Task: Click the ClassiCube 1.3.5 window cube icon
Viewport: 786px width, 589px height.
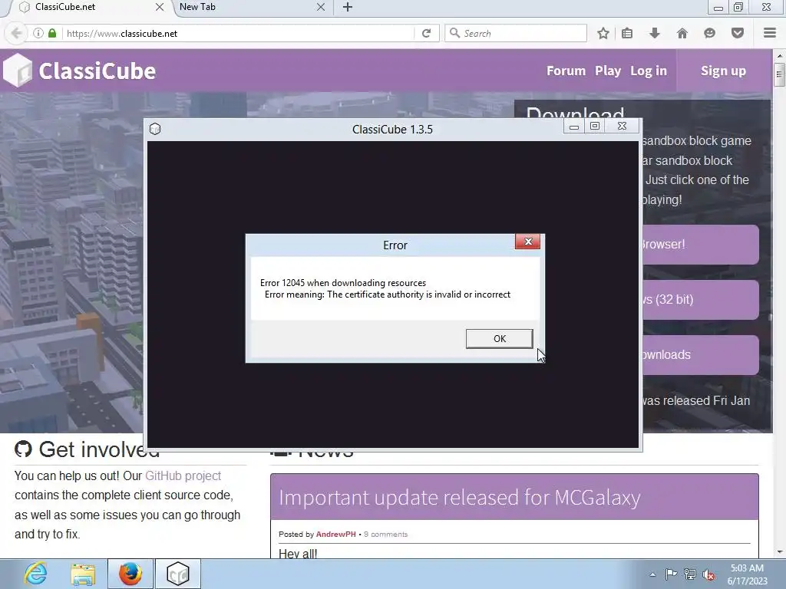Action: click(x=155, y=129)
